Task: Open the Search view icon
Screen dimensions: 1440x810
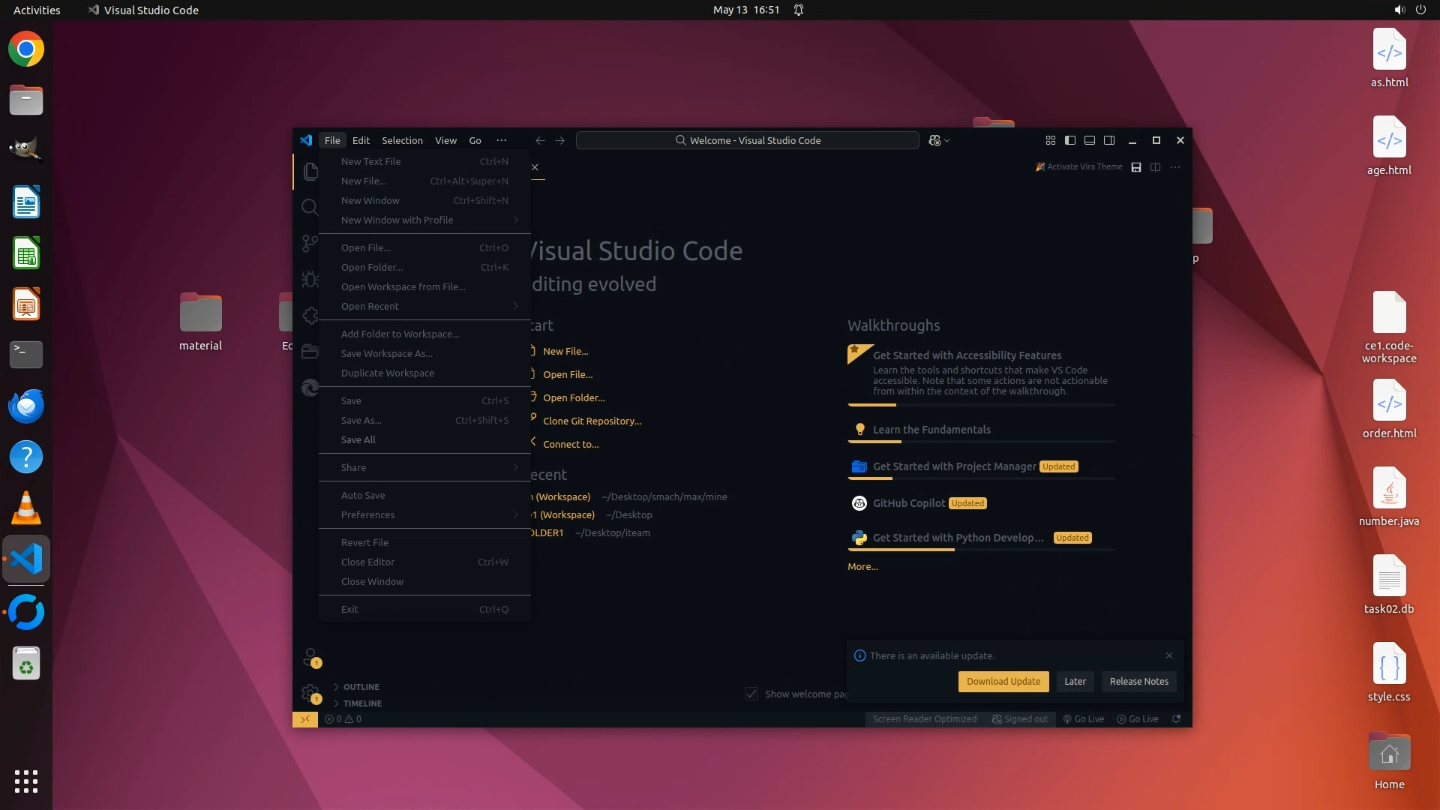Action: coord(310,208)
